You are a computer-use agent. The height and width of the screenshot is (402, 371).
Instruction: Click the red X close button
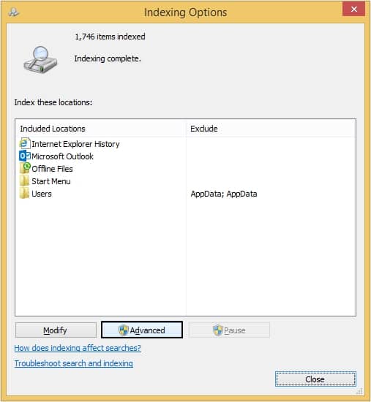tap(353, 10)
